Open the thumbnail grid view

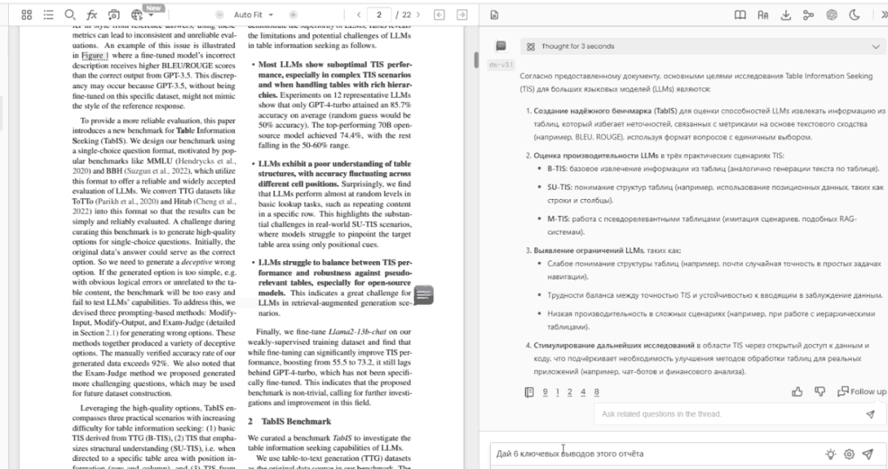[27, 14]
